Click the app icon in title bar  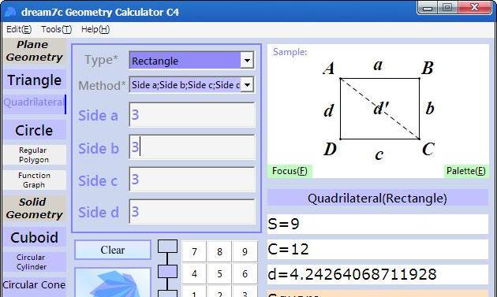[10, 12]
